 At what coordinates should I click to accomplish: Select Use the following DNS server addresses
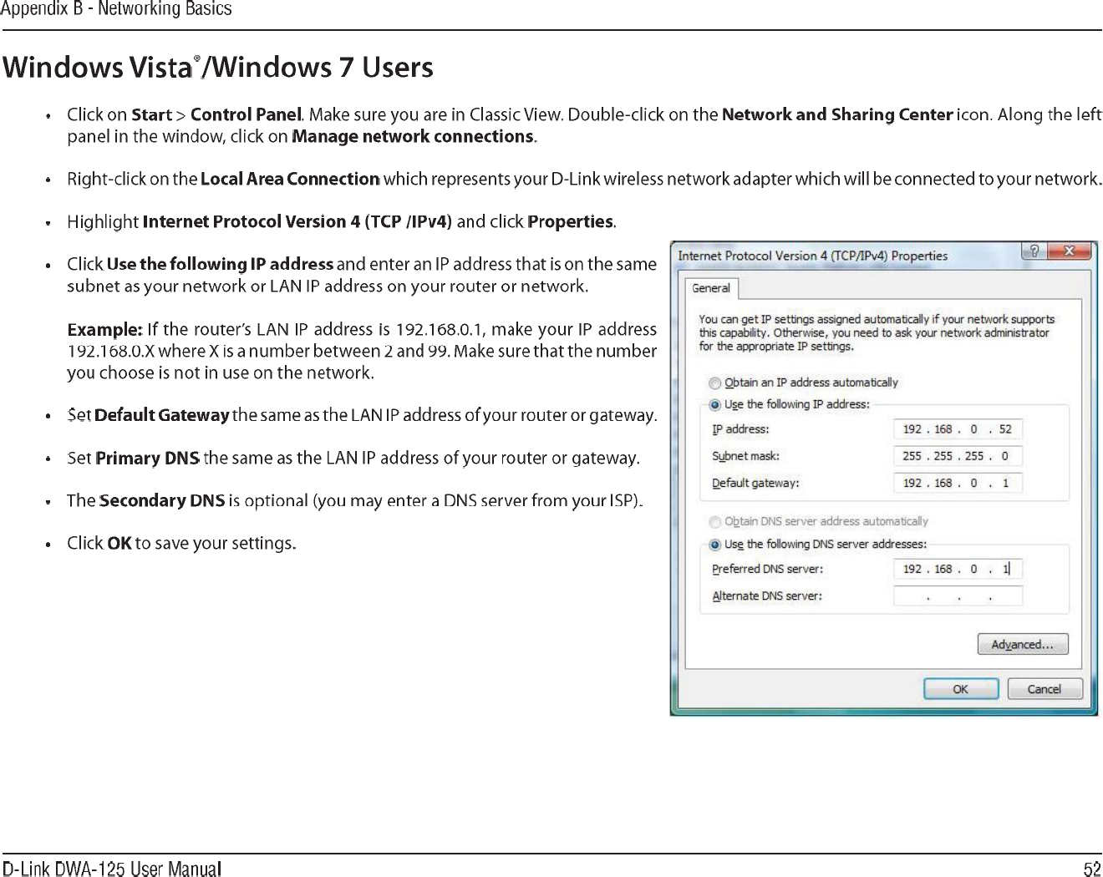(714, 545)
